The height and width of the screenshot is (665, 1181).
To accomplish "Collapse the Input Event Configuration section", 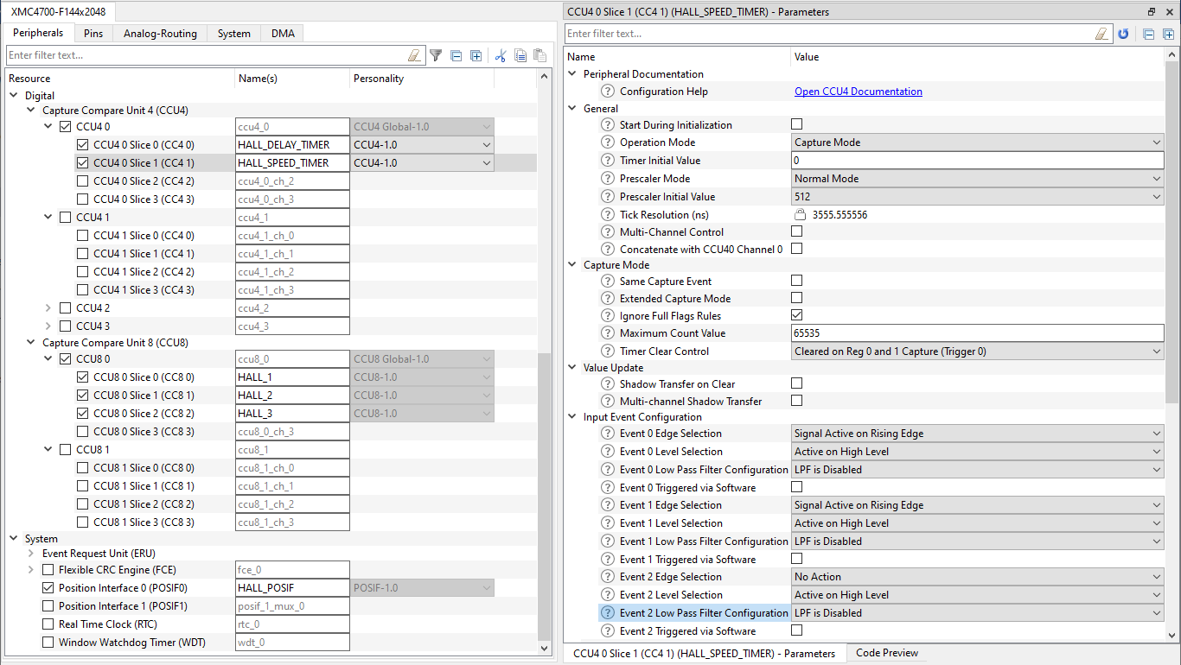I will coord(571,417).
